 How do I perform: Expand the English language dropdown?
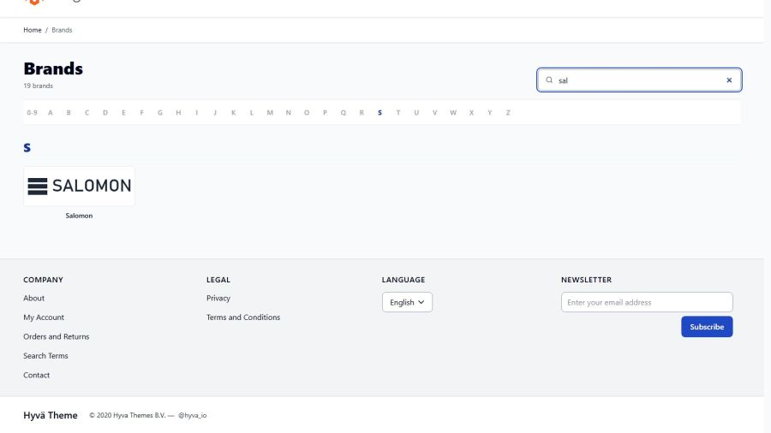[x=407, y=302]
